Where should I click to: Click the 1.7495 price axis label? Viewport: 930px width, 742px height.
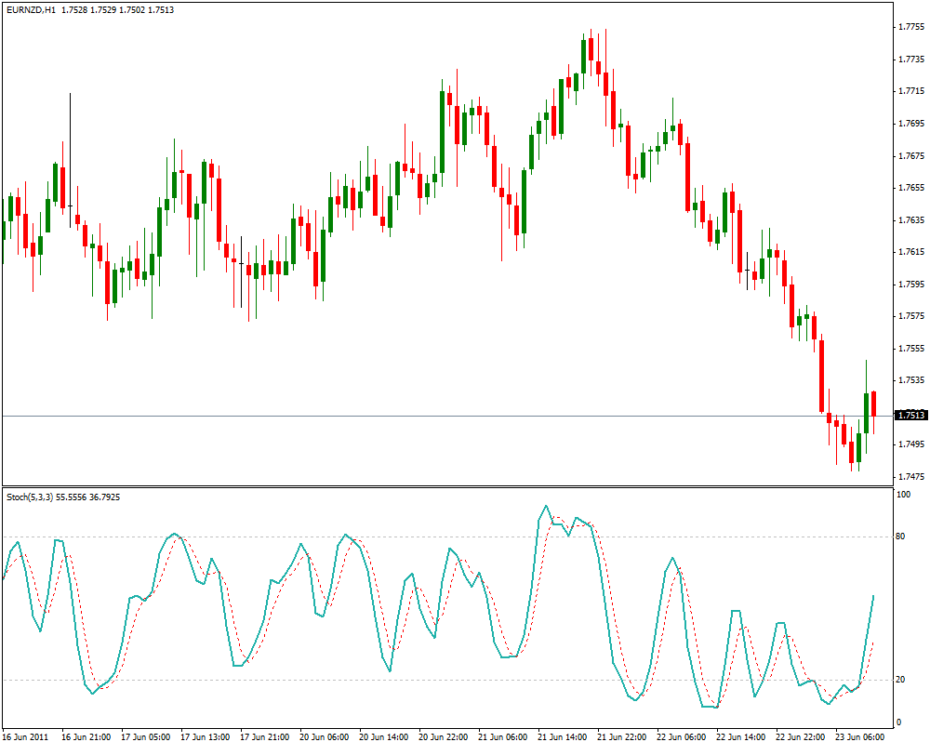[911, 444]
